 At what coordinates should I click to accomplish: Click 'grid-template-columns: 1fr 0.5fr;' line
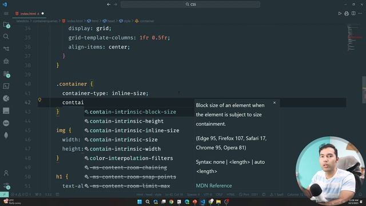(x=119, y=38)
